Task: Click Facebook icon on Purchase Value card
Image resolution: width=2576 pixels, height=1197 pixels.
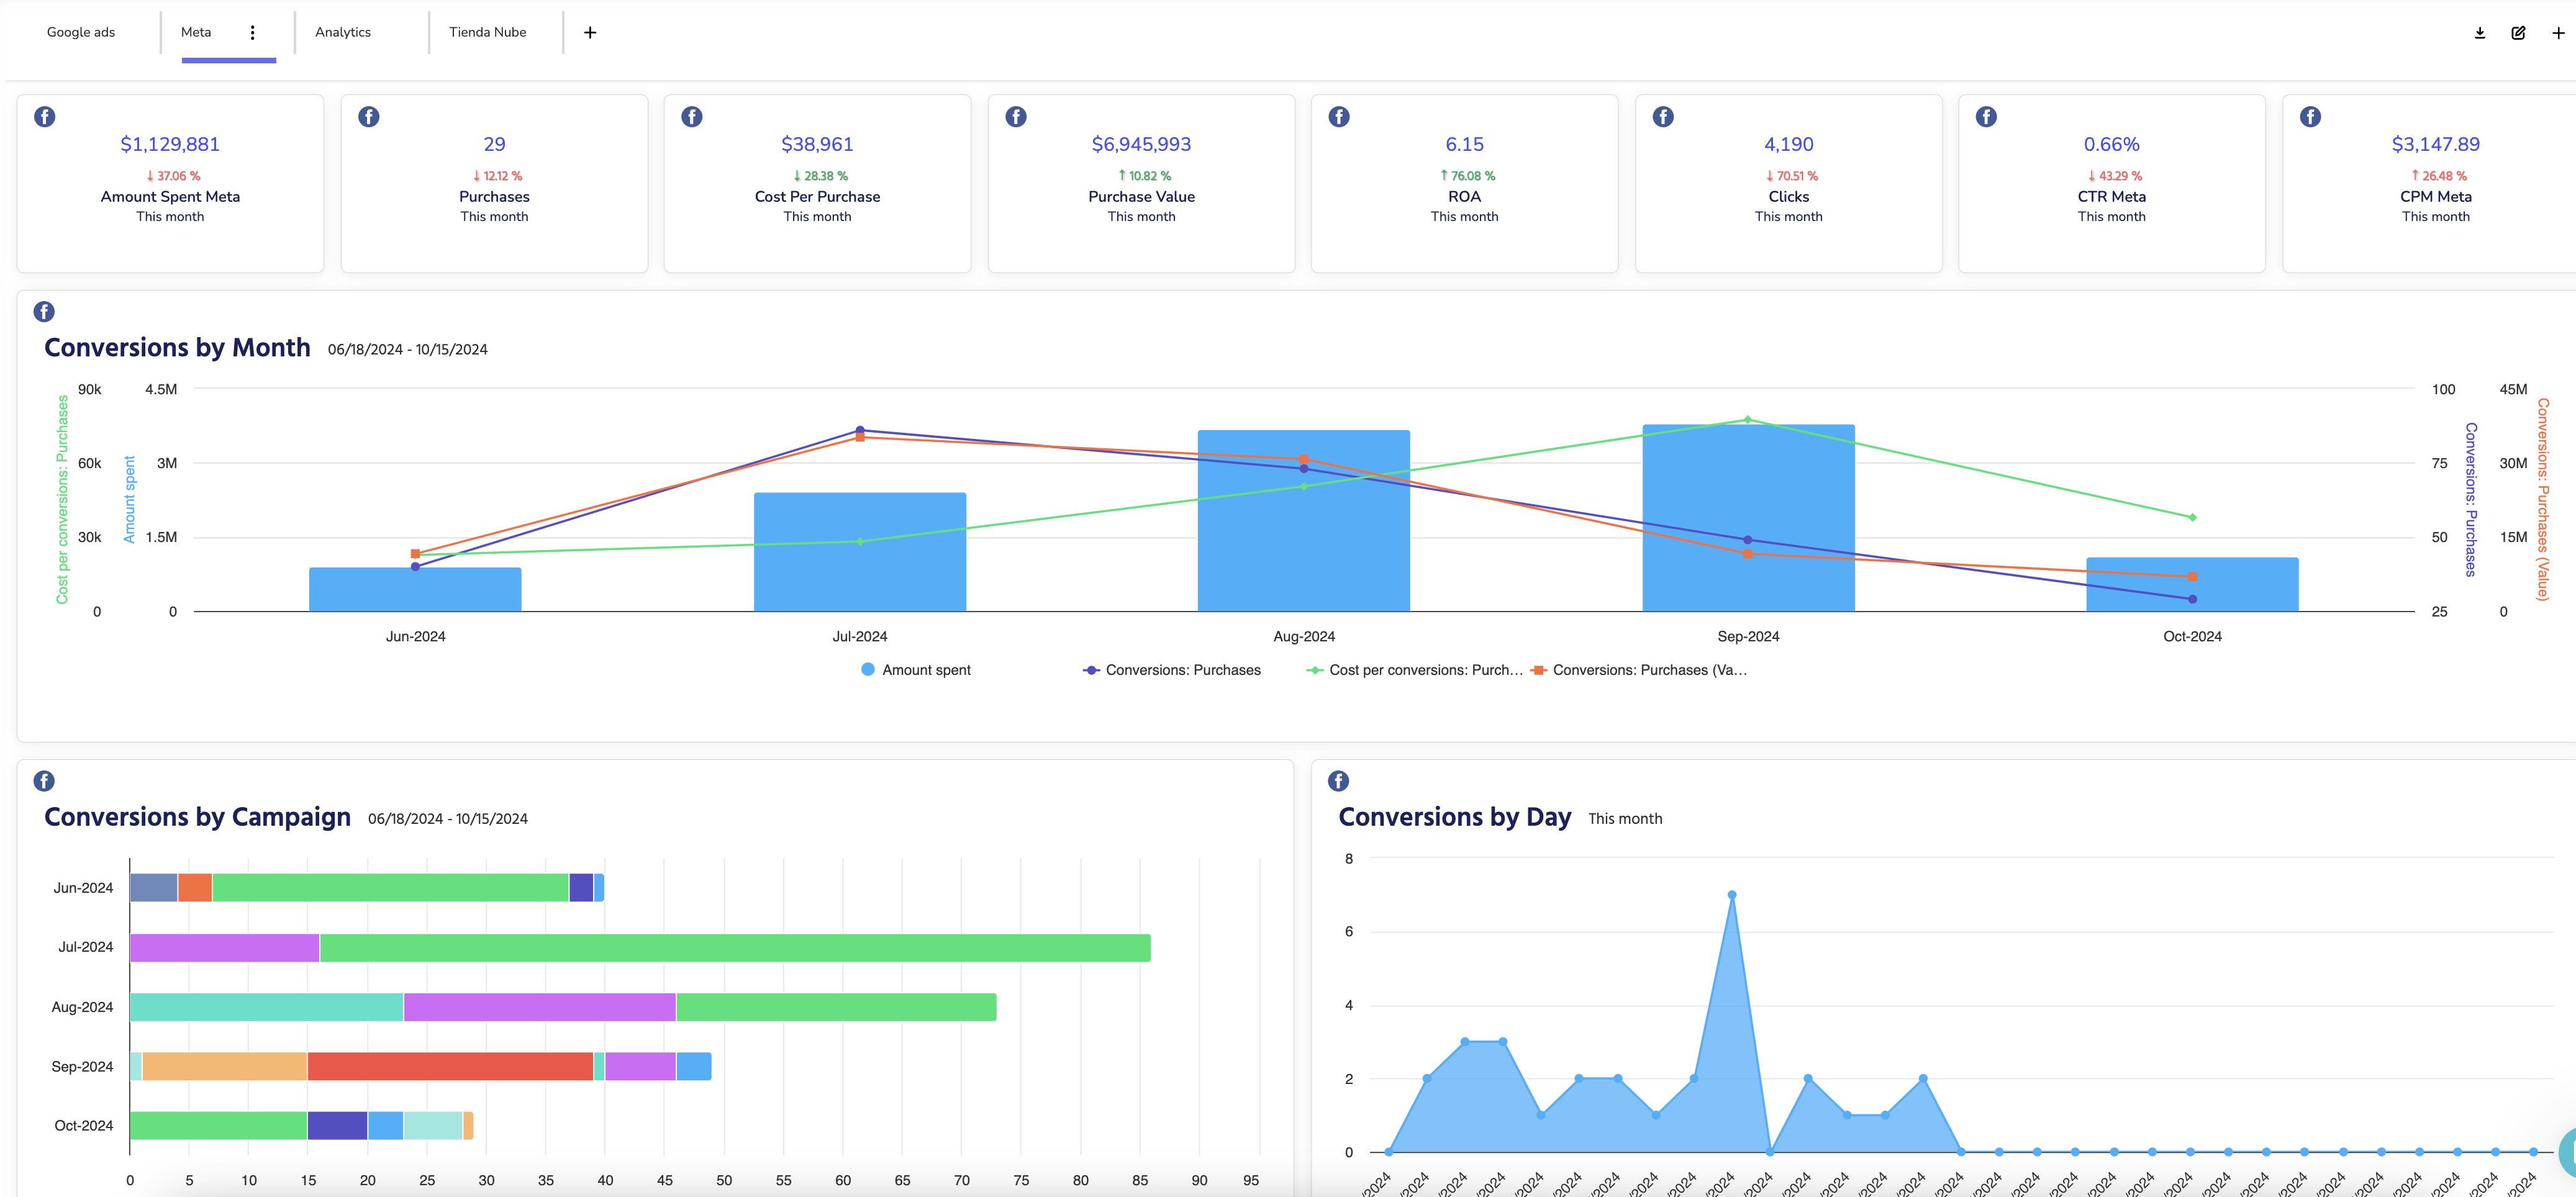Action: point(1016,117)
